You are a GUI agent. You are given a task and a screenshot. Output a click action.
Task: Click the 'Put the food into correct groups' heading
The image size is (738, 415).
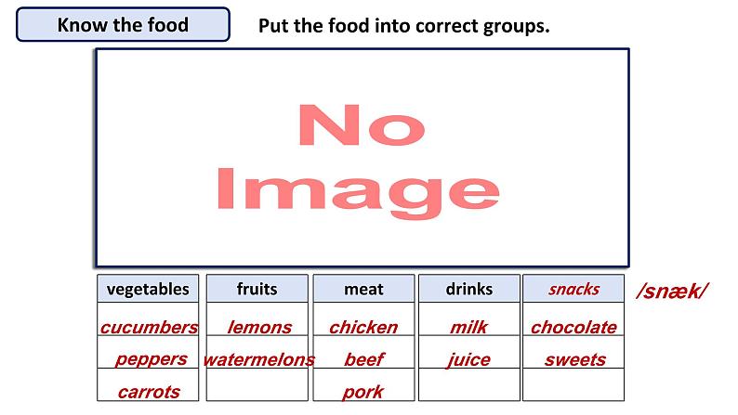click(403, 26)
